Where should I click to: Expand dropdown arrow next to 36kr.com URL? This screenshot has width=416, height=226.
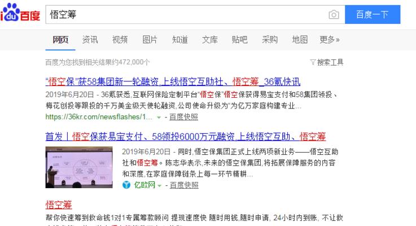159,117
